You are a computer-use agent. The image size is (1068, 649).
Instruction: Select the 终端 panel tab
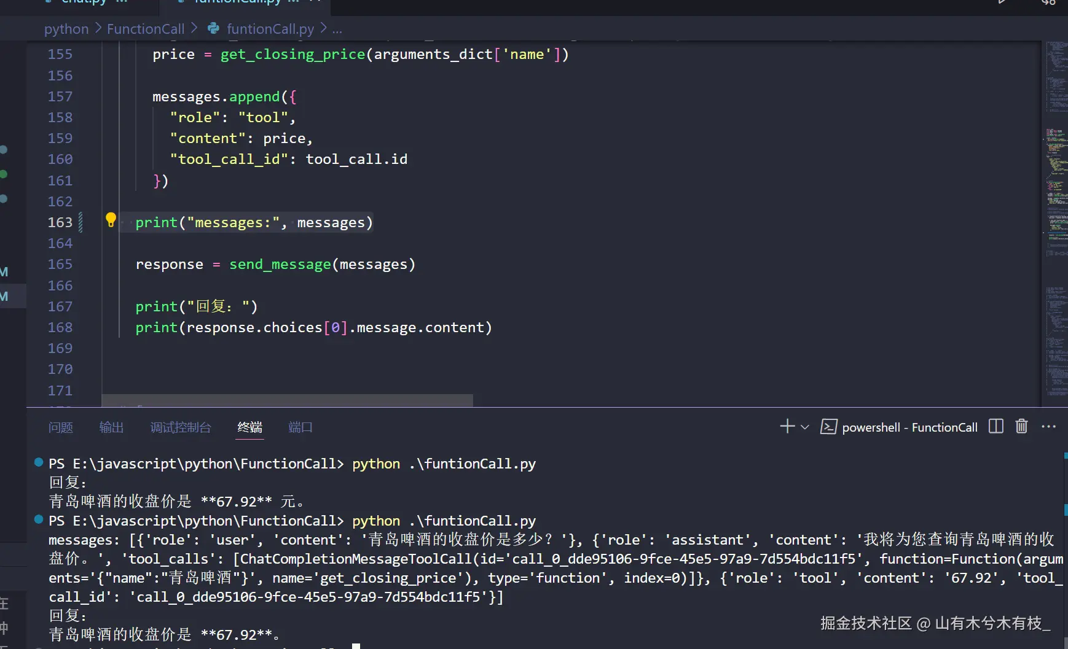tap(250, 427)
